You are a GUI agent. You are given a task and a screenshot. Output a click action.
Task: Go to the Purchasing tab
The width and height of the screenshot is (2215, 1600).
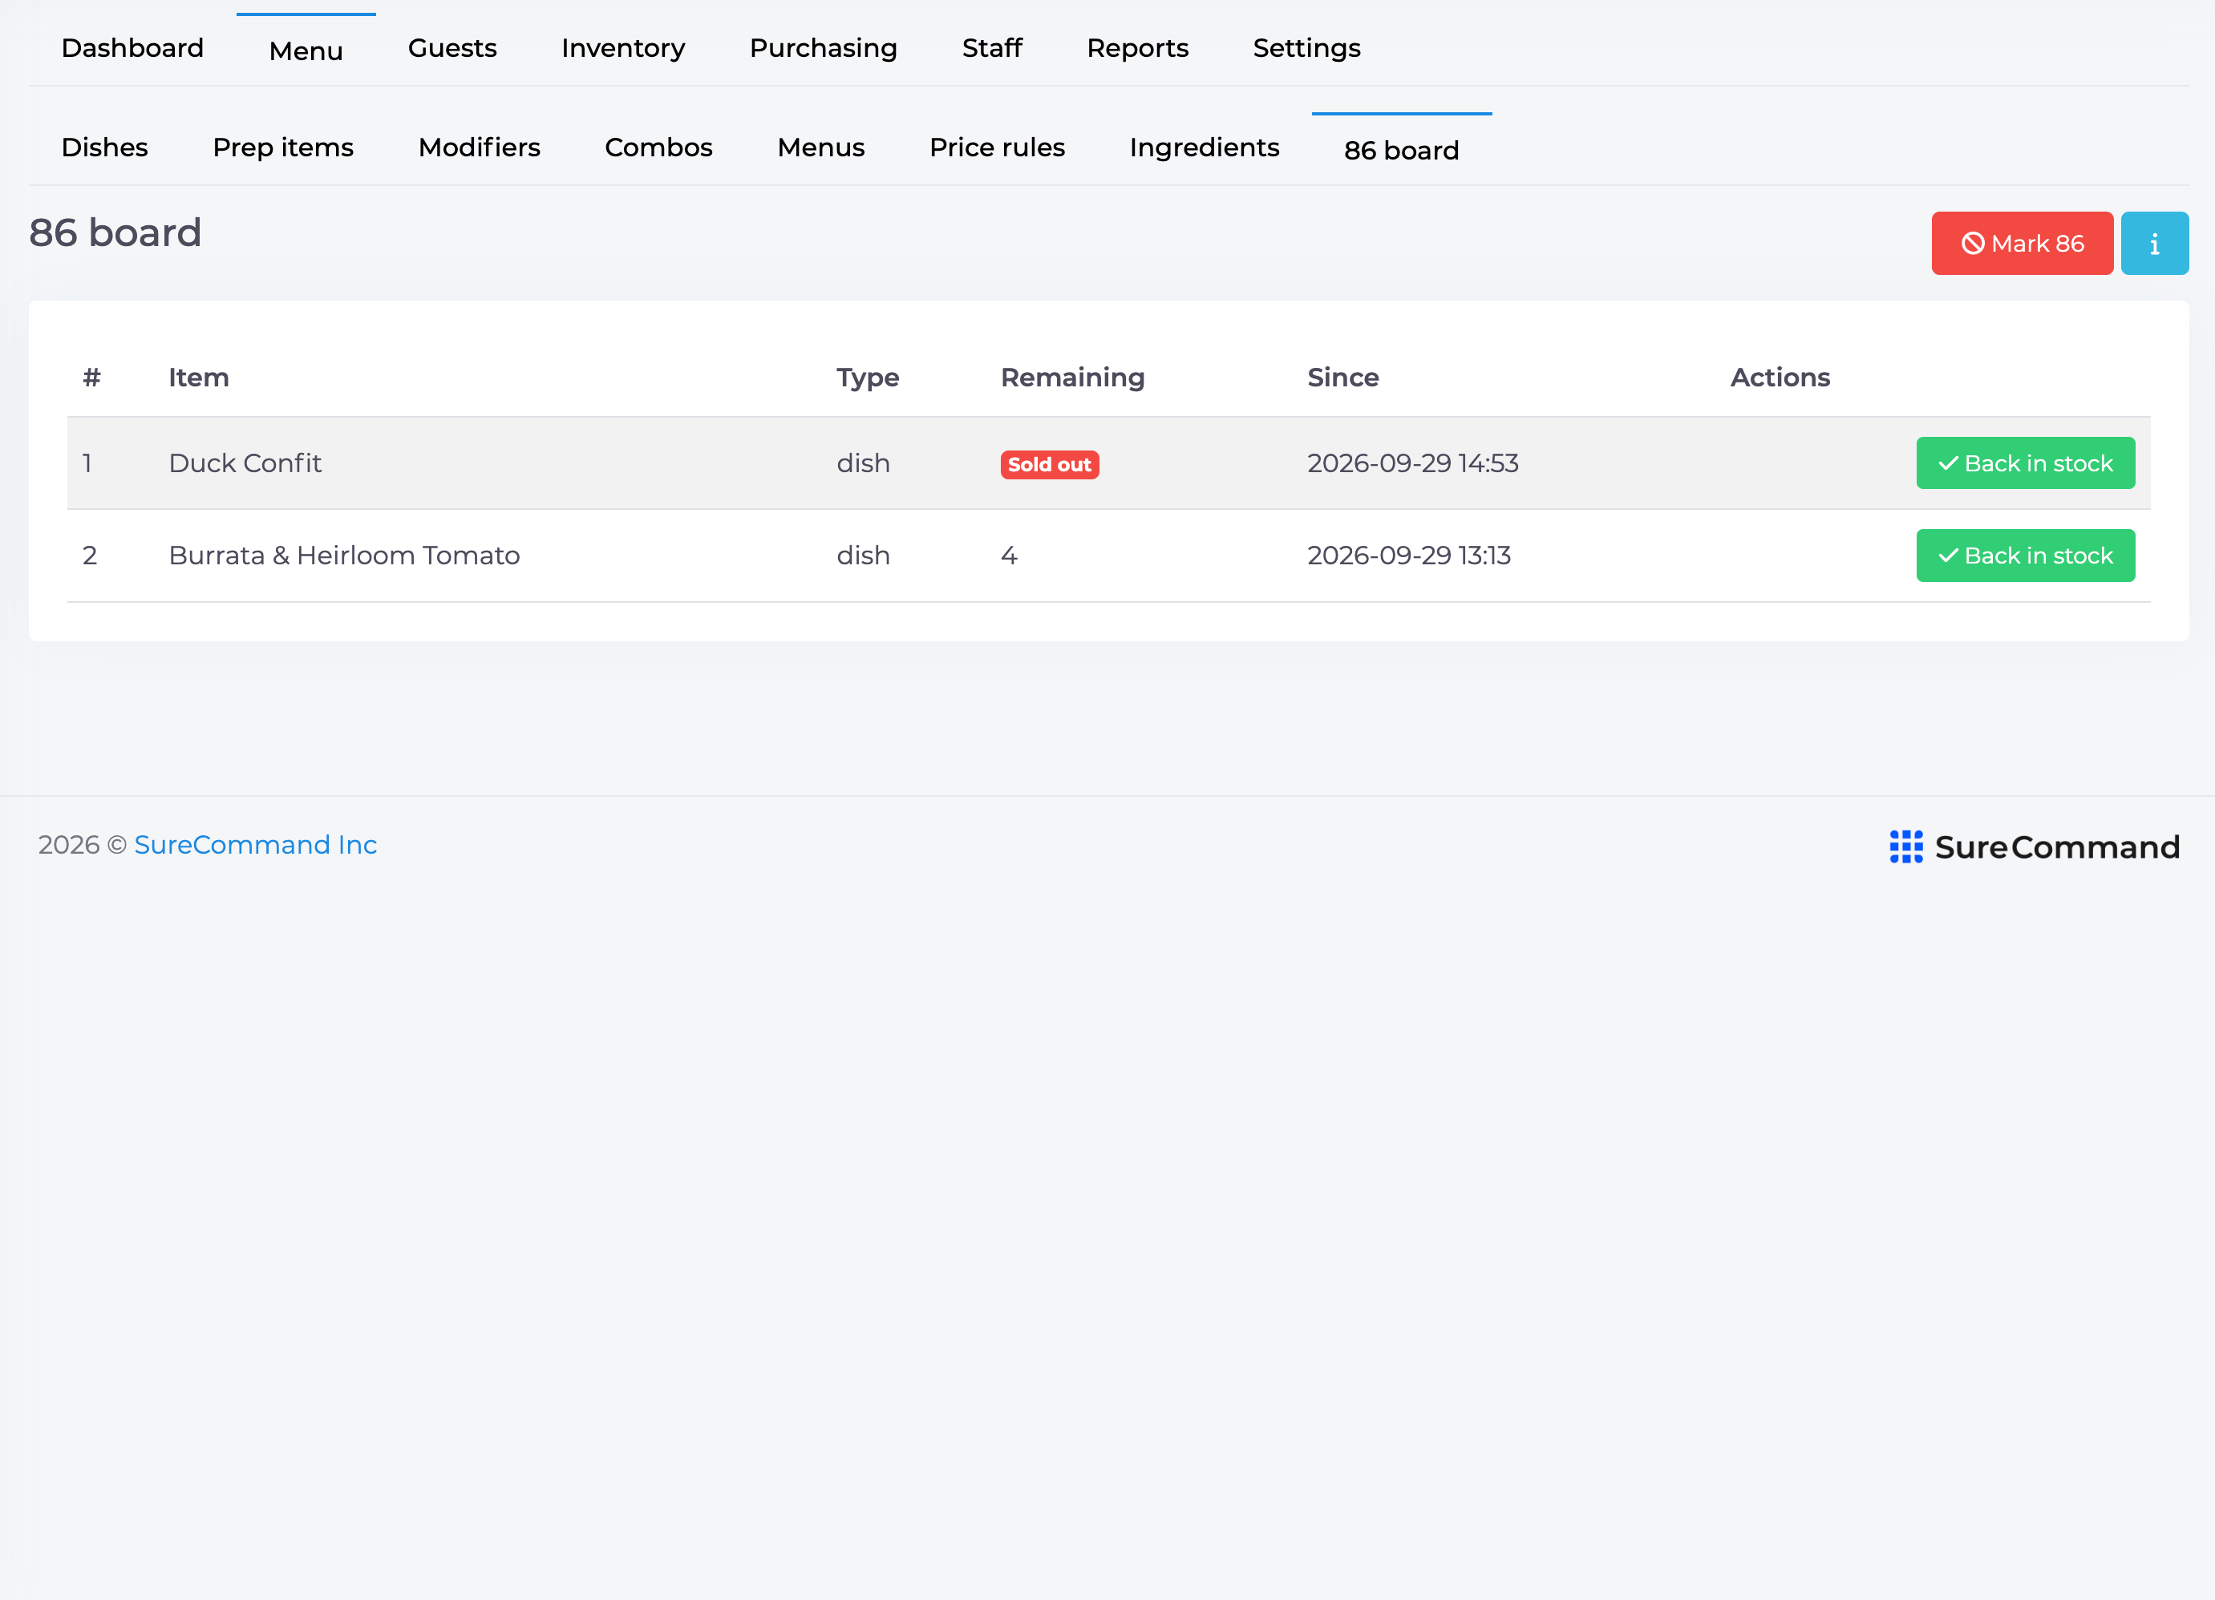(824, 48)
